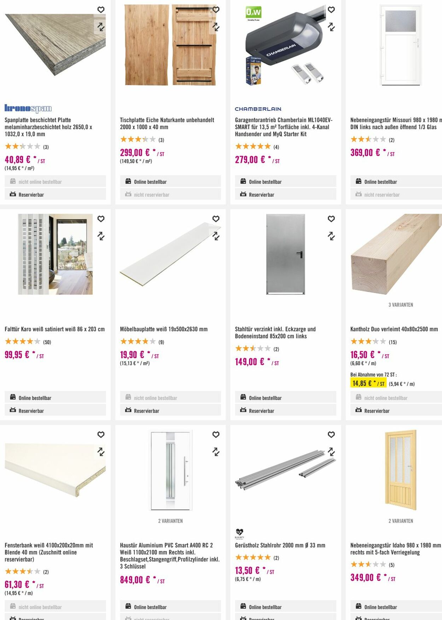Click Online bestellbar for Falttür Karo
442x620 pixels.
tap(55, 398)
